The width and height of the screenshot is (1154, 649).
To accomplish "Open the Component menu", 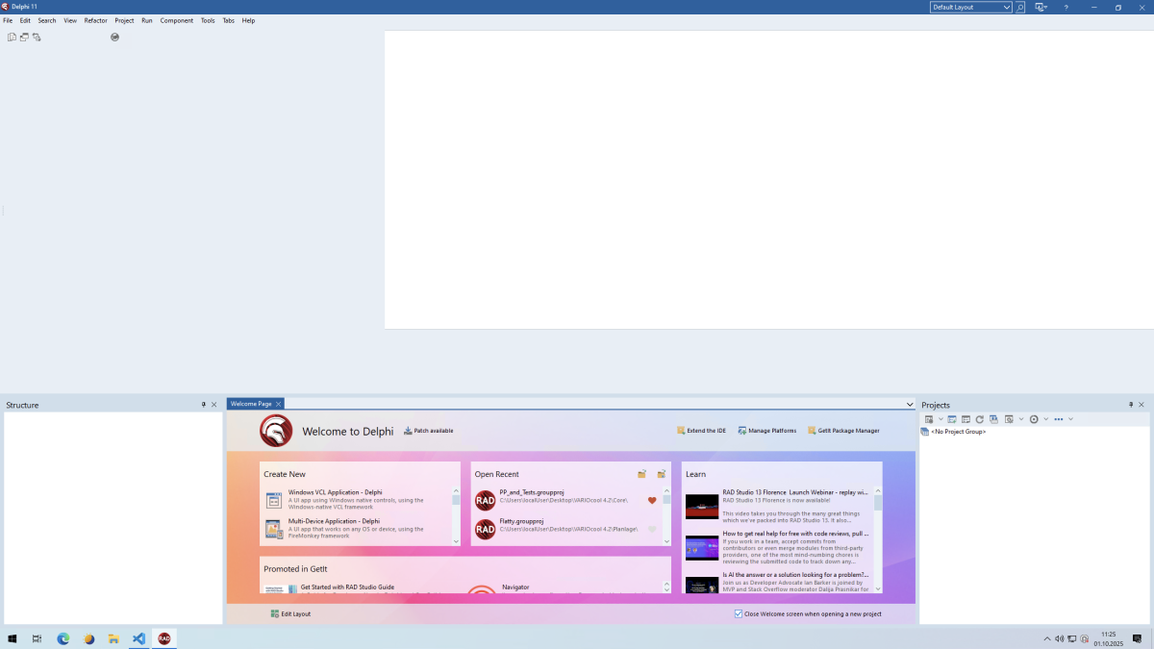I will (x=176, y=20).
